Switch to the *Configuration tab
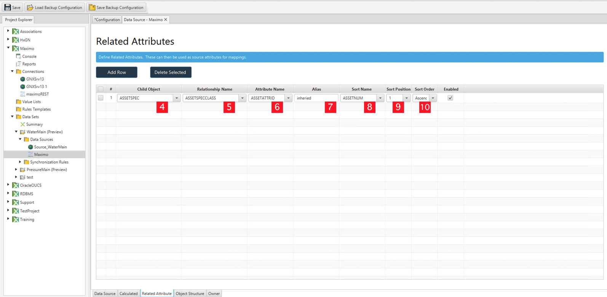 click(x=107, y=20)
